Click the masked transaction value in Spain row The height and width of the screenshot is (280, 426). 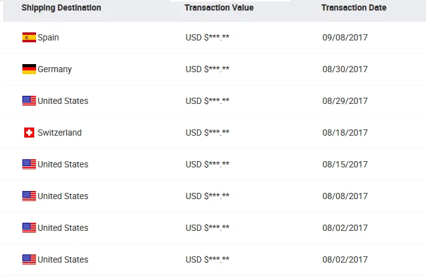[x=208, y=37]
